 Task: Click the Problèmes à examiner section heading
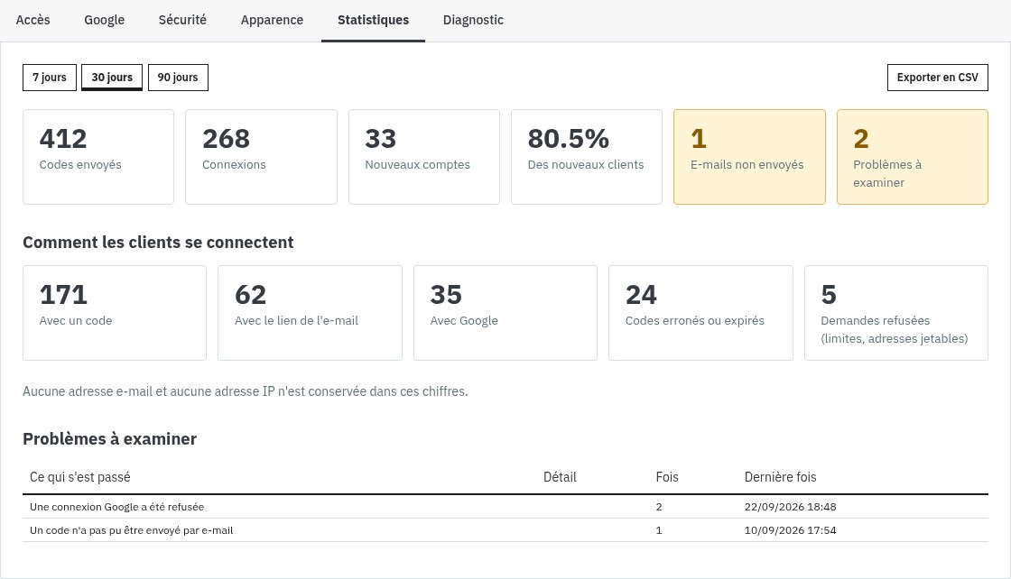[109, 438]
